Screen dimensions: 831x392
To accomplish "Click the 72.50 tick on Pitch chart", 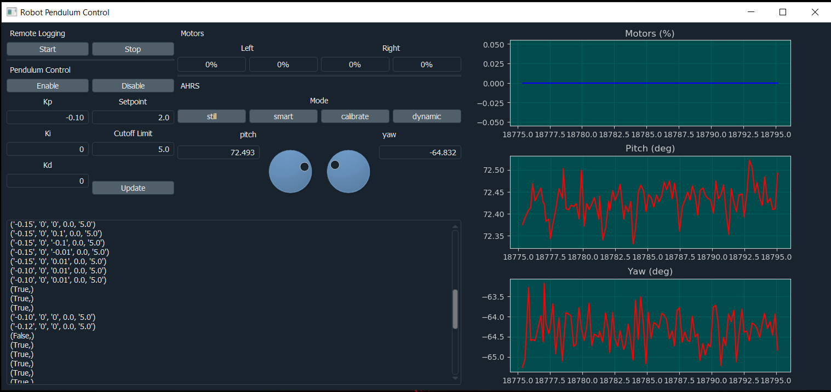I will pos(494,170).
